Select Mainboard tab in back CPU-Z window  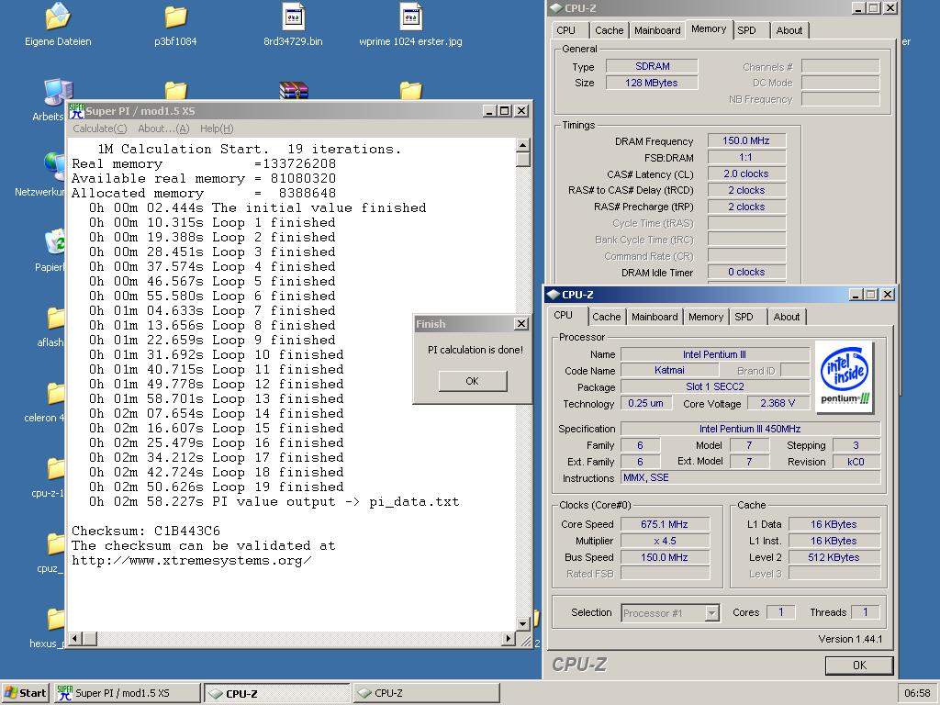click(x=657, y=30)
